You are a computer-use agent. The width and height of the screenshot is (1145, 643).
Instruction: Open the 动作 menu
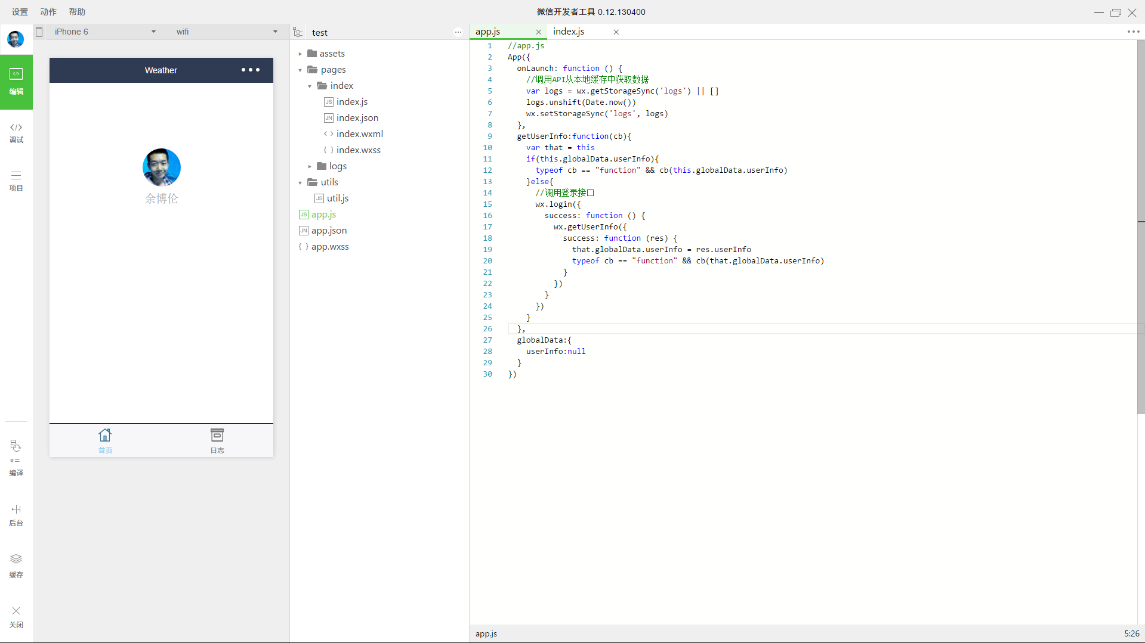click(48, 12)
